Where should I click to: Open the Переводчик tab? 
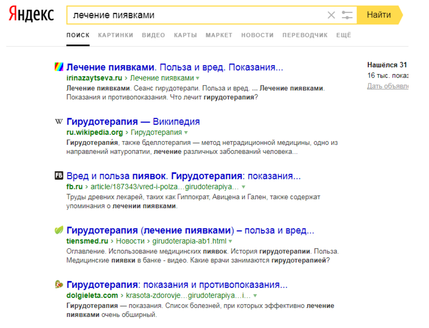tap(305, 35)
